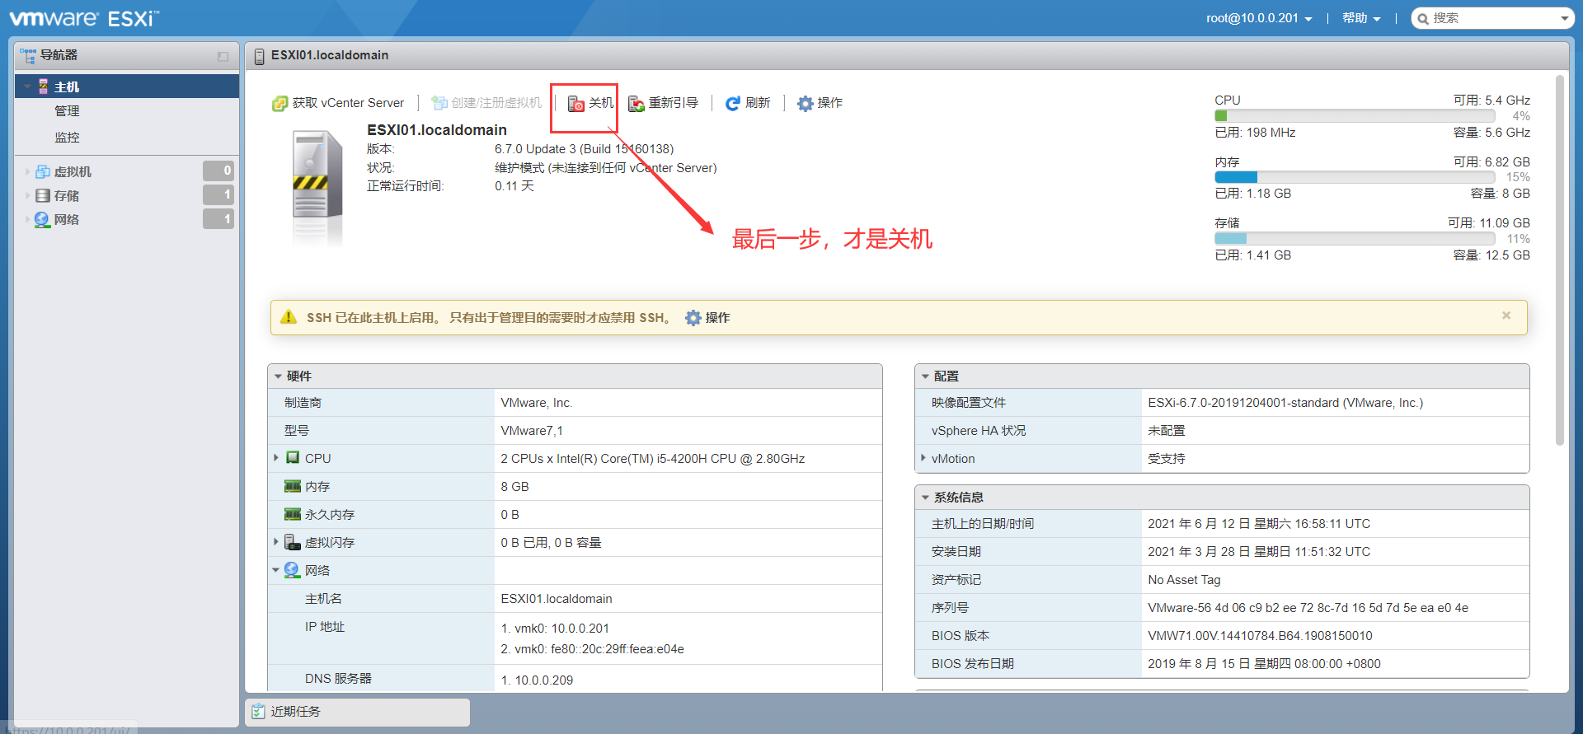This screenshot has width=1583, height=734.
Task: Click the CPU usage progress bar
Action: (1355, 116)
